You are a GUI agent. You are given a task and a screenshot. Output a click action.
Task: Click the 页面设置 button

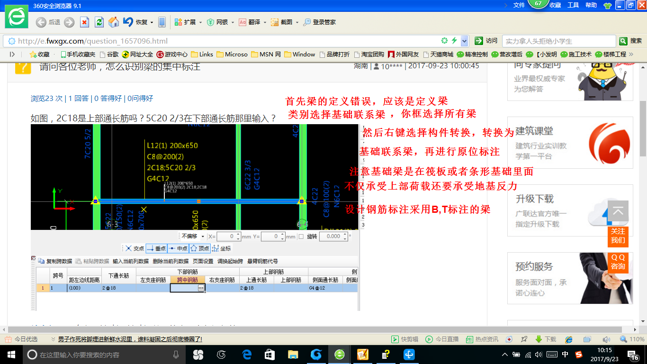point(203,261)
